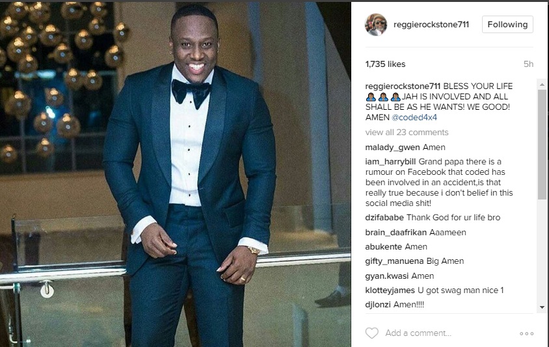
Task: Open iam_harrybill commenter profile
Action: [x=390, y=162]
